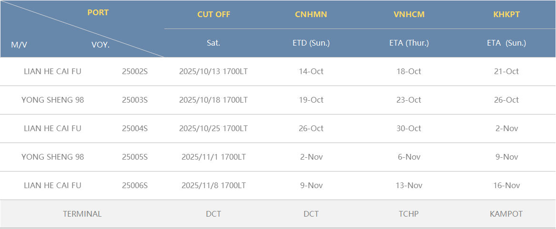Select the first YONG SHENG 98 vessel row
Screen dimensions: 556x229
click(52, 100)
